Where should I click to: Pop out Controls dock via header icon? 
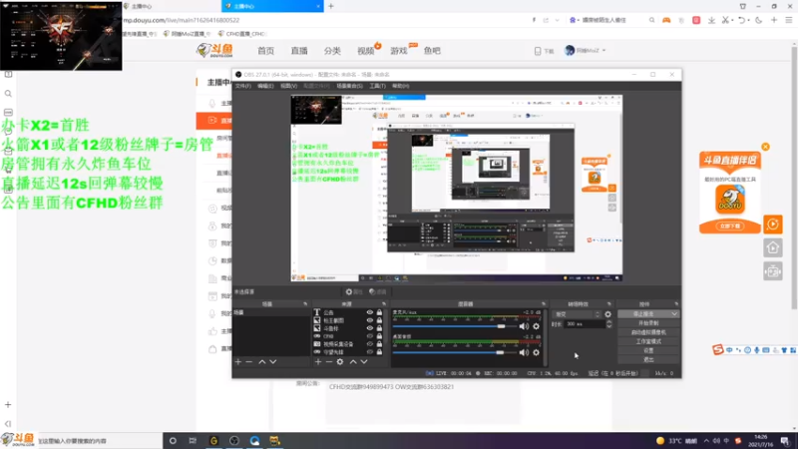pyautogui.click(x=676, y=304)
